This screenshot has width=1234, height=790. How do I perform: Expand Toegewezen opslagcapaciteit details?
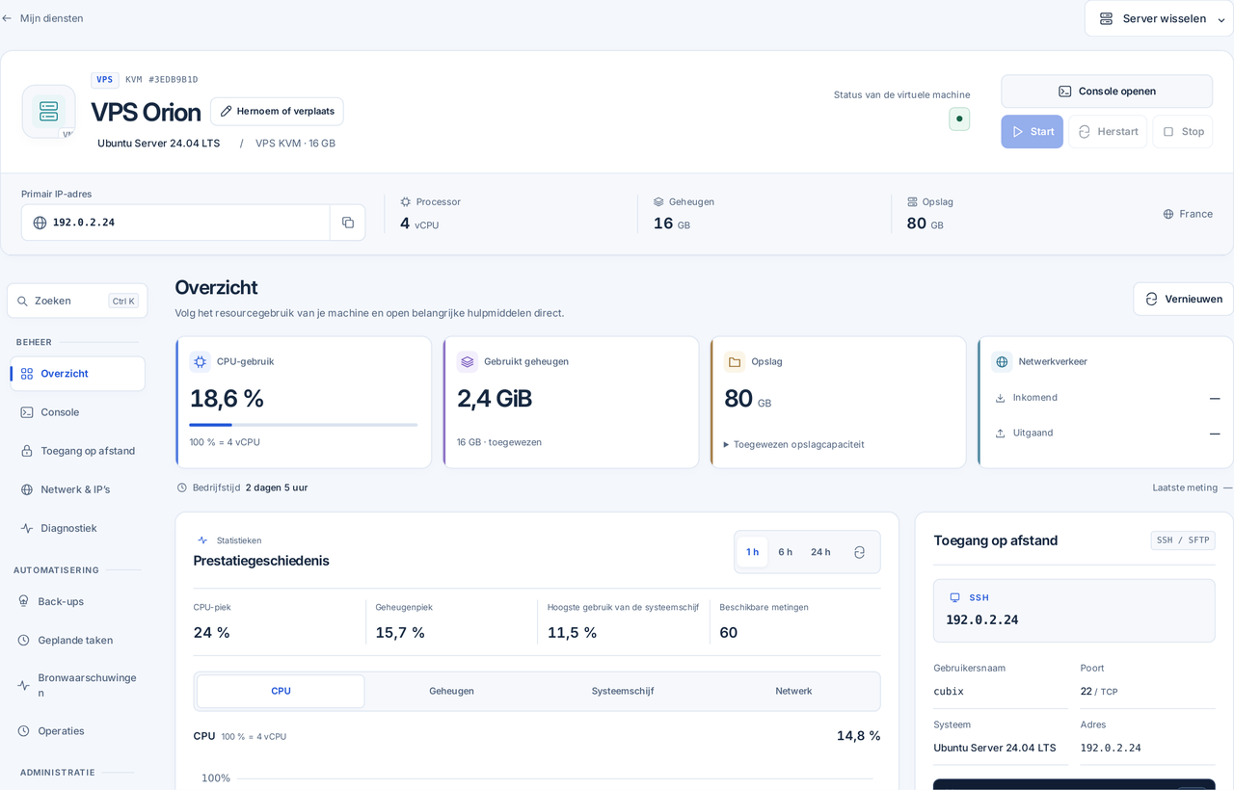pyautogui.click(x=794, y=444)
